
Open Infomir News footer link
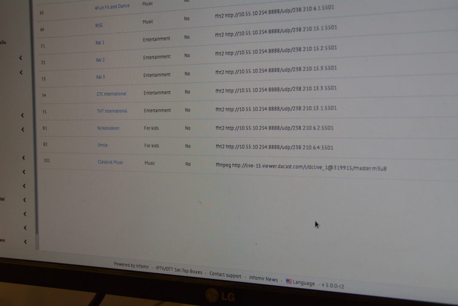click(x=263, y=279)
